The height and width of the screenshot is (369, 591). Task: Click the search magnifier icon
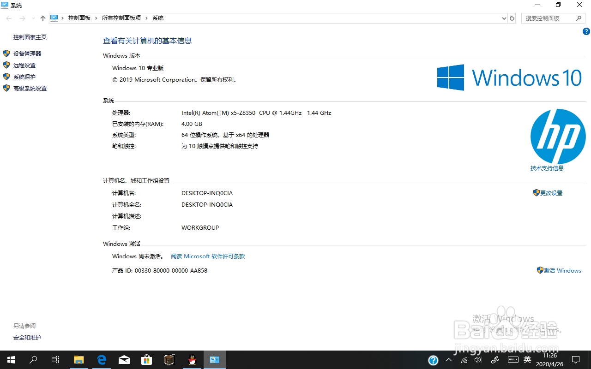coord(579,18)
